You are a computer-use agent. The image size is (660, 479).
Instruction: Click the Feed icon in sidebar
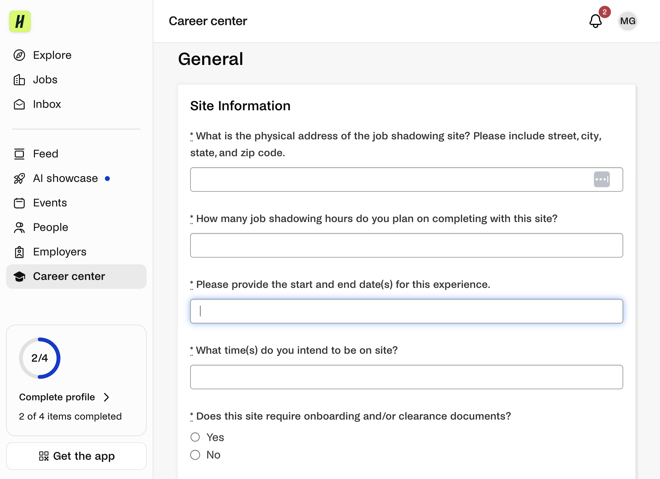point(19,154)
